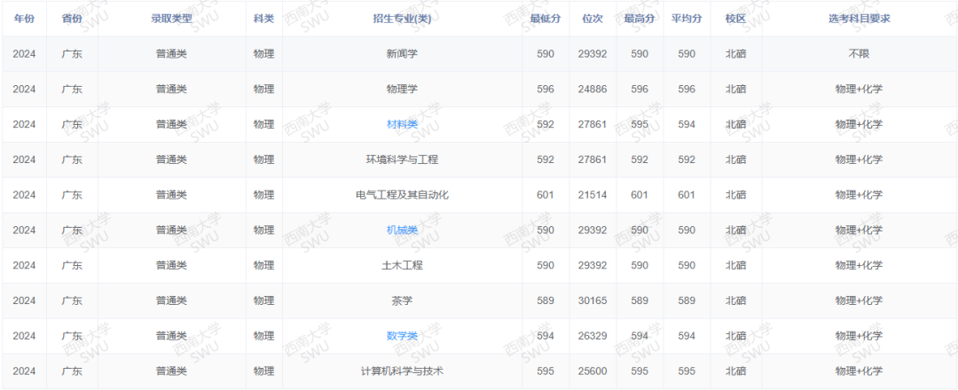
Task: Select the 新闻学 major cell
Action: (402, 54)
